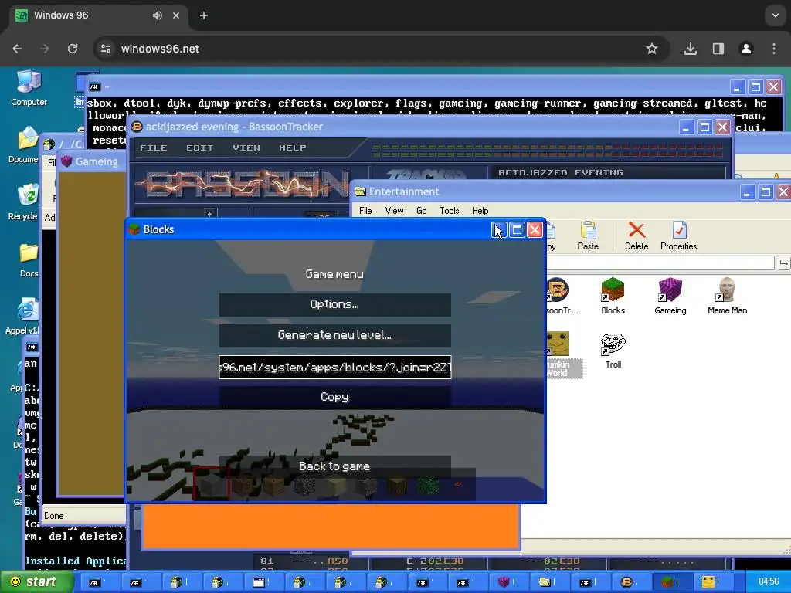This screenshot has height=593, width=791.
Task: Open the Gameing shortcut in Entertainment folder
Action: (x=670, y=296)
